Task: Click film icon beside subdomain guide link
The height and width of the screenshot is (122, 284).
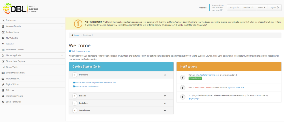Action: coord(74,87)
